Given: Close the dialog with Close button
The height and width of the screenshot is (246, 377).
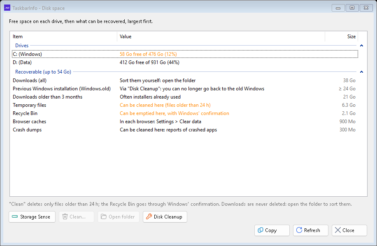Looking at the screenshot, I should (x=349, y=230).
